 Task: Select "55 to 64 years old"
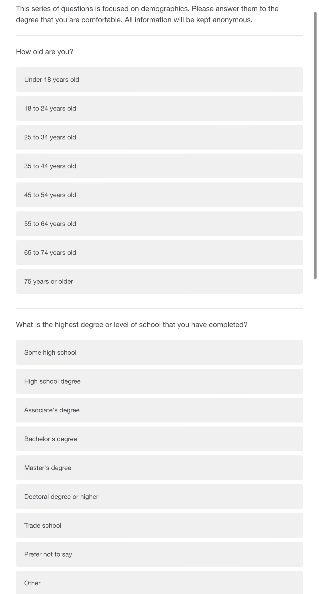pos(159,224)
